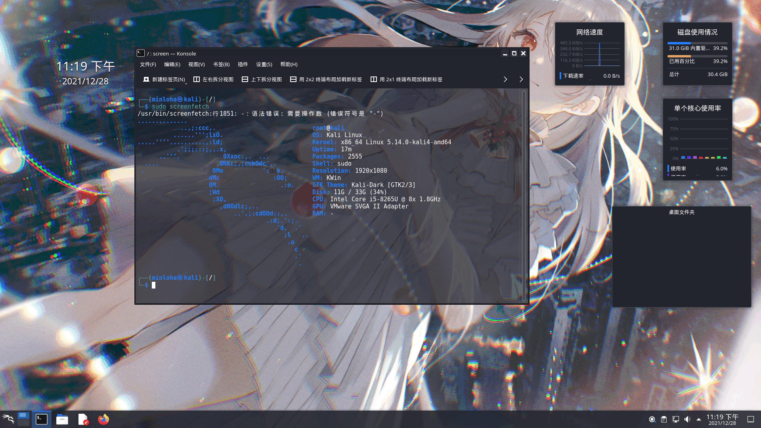Image resolution: width=761 pixels, height=428 pixels.
Task: Click the CPU Intel Core i5-8265U line
Action: click(377, 199)
